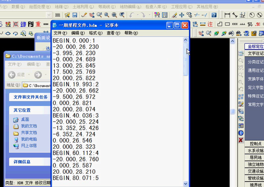Image resolution: width=264 pixels, height=187 pixels.
Task: Open the undo history dropdown arrow
Action: pyautogui.click(x=137, y=15)
